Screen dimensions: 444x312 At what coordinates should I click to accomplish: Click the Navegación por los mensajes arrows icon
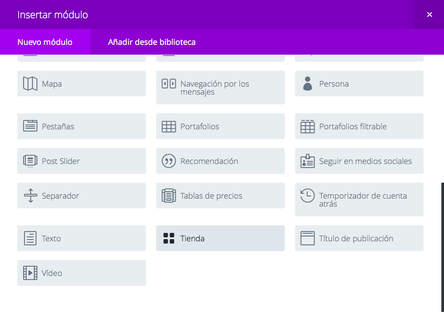169,84
